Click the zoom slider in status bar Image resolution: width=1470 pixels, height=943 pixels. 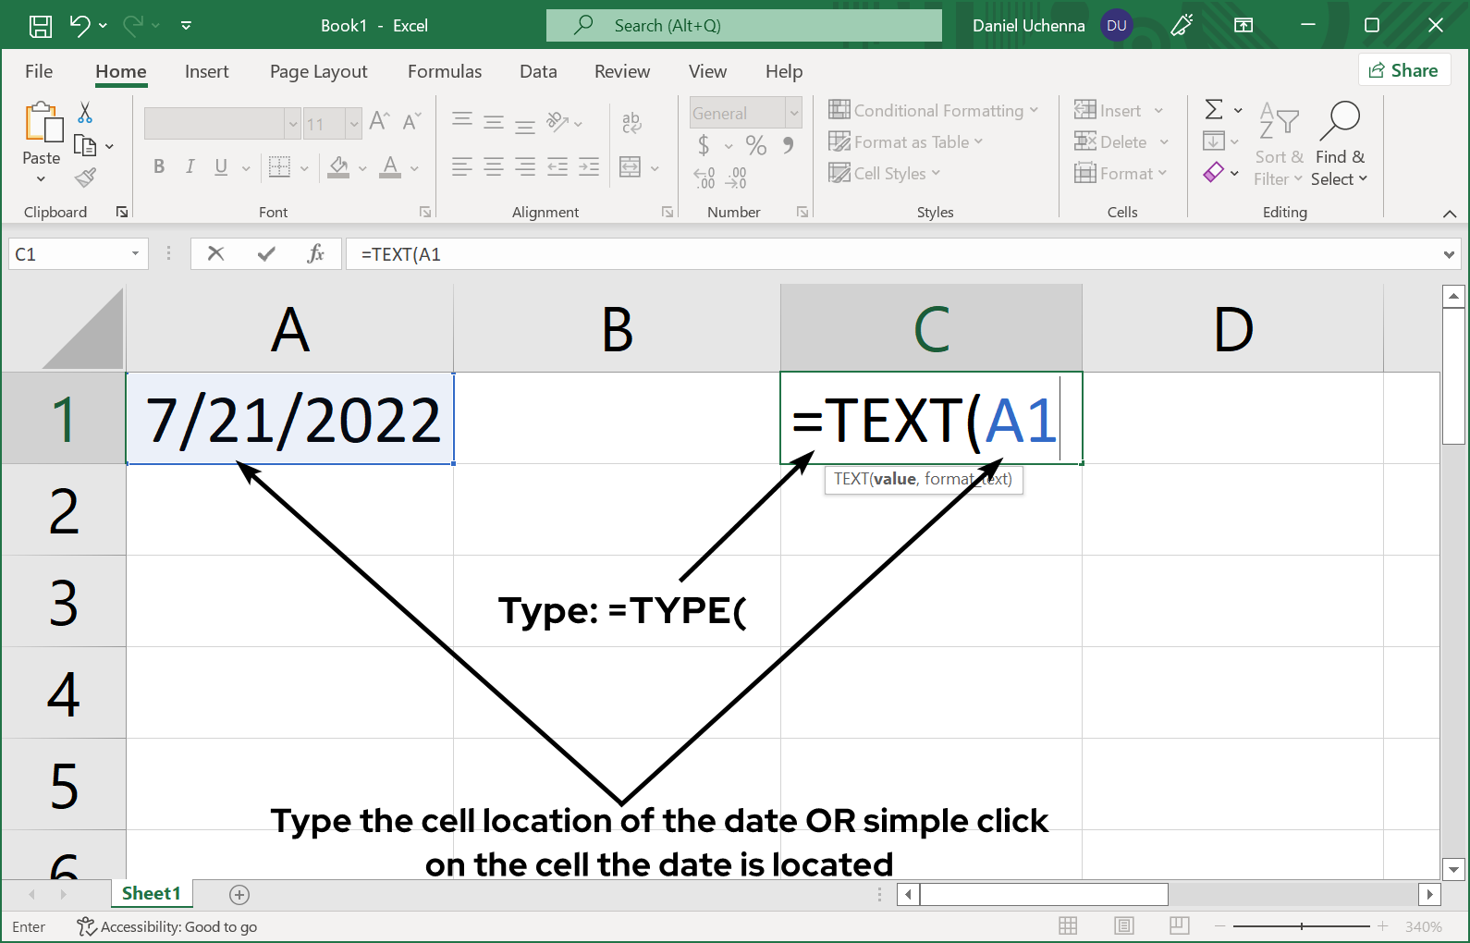1301,925
